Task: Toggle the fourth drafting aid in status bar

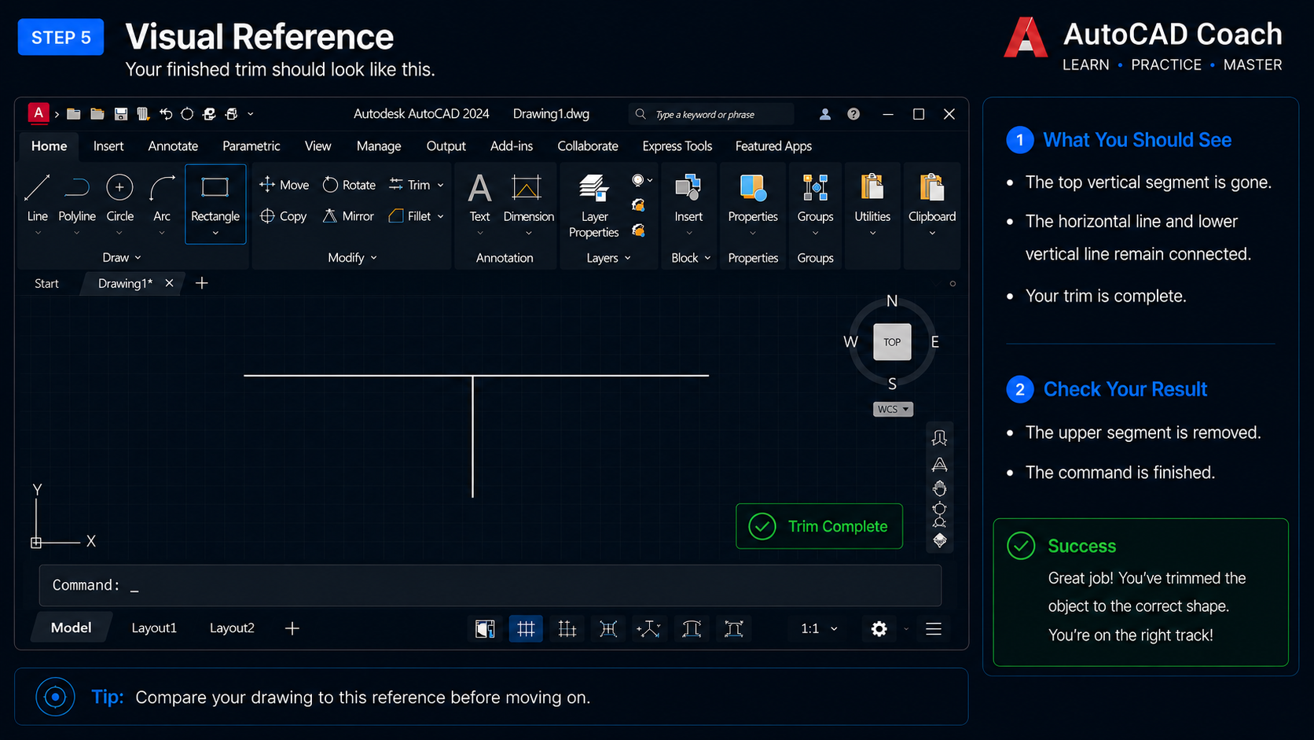Action: [x=608, y=628]
